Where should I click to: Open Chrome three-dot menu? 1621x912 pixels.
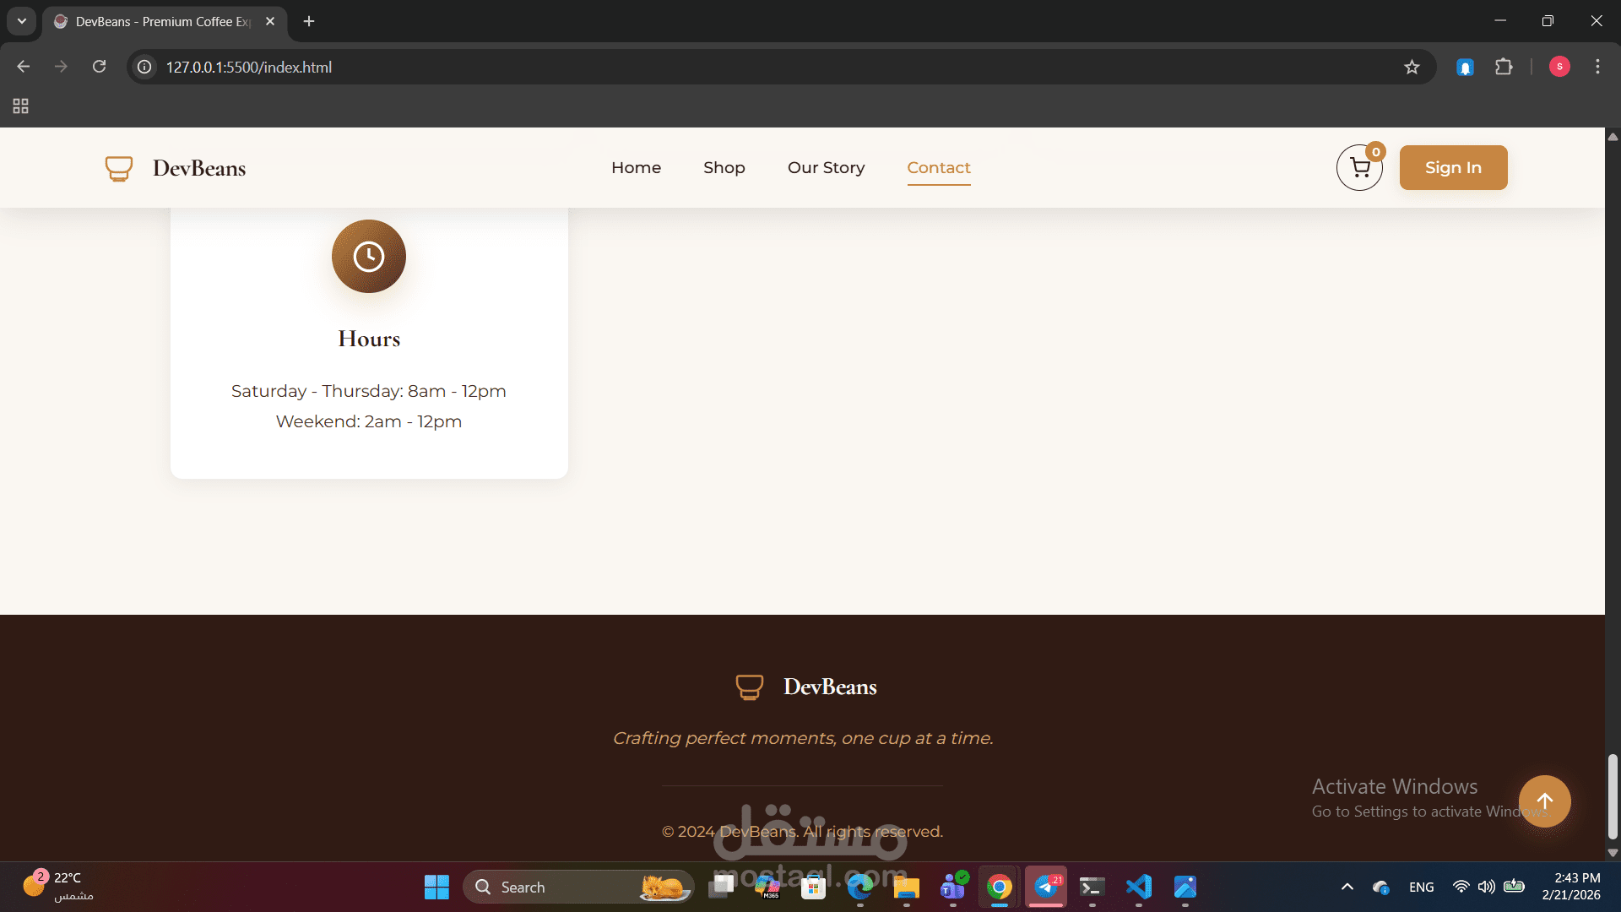pos(1597,67)
